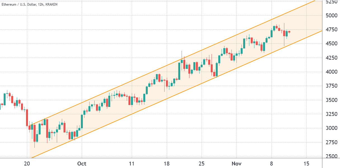This screenshot has height=168, width=340.
Task: Select the 4250 price axis label
Action: pos(332,58)
